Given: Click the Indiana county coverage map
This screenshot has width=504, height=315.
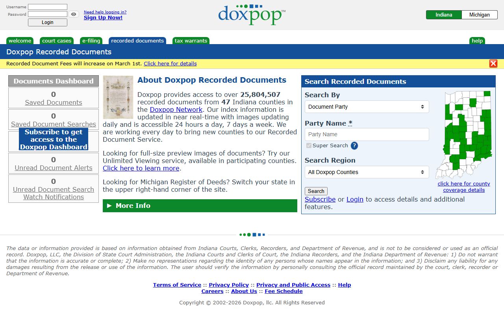Looking at the screenshot, I should click(463, 135).
